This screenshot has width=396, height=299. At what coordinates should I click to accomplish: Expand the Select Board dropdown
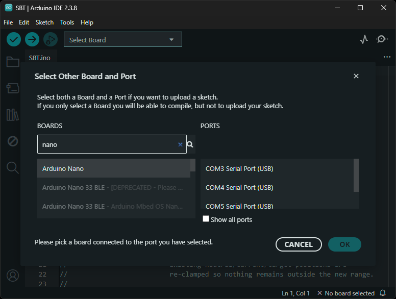[122, 40]
